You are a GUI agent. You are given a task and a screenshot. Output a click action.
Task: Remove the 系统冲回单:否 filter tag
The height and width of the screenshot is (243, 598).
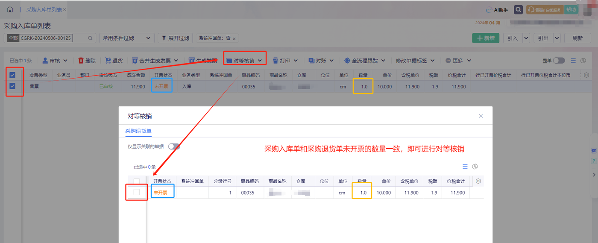pos(234,38)
